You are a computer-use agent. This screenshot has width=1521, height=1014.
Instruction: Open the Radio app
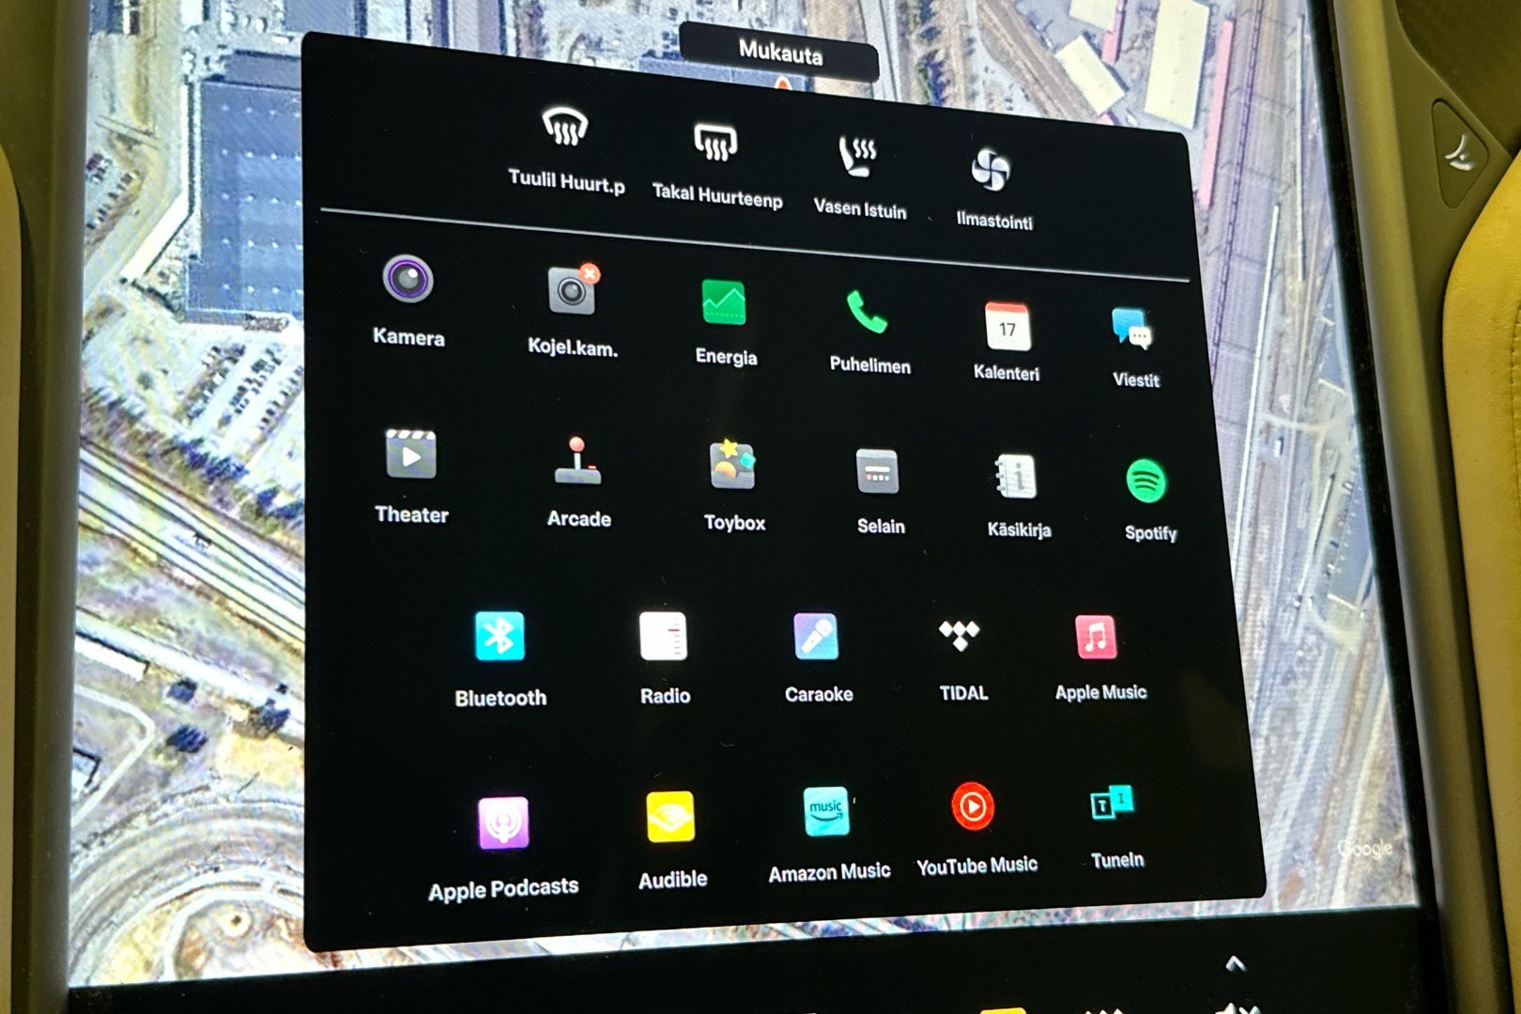(x=664, y=658)
